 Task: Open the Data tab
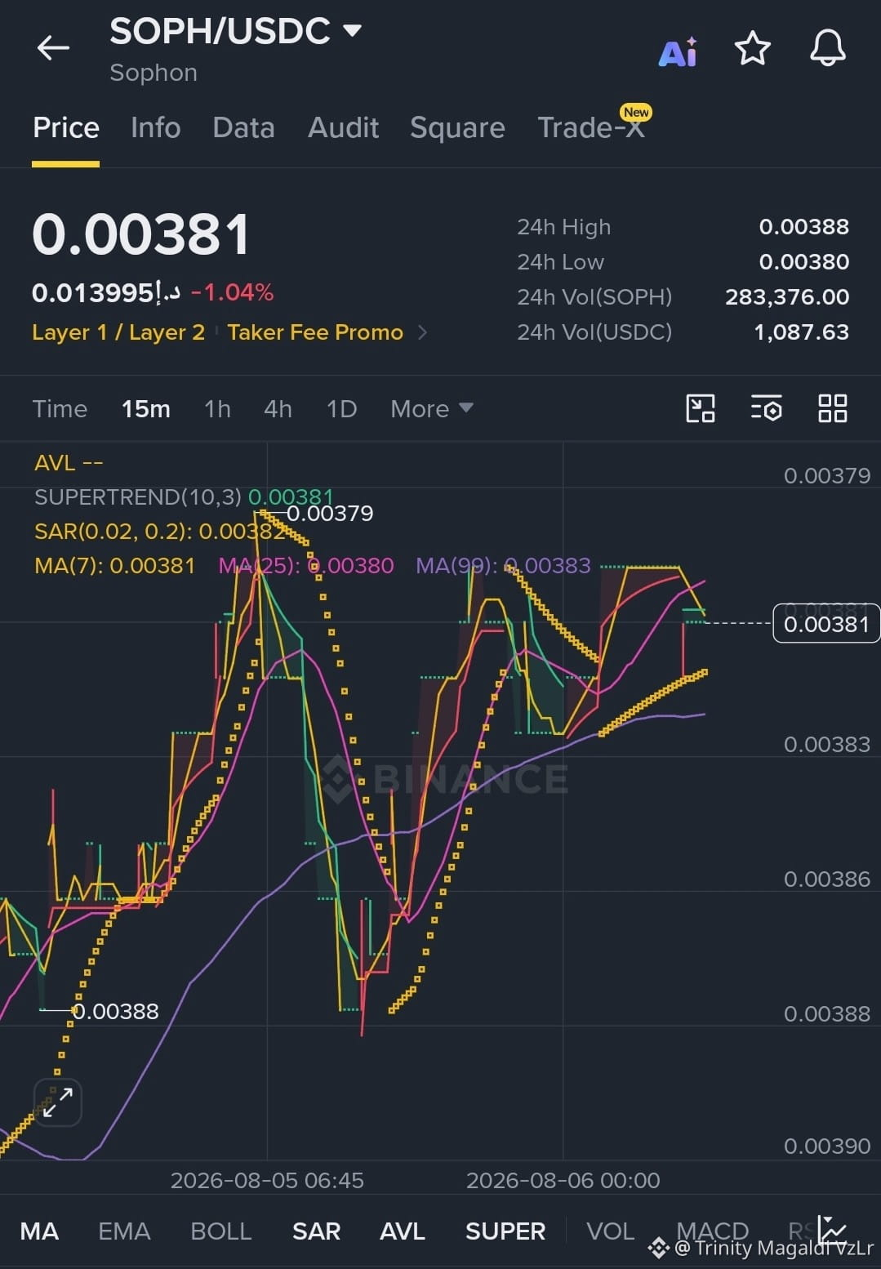(243, 128)
